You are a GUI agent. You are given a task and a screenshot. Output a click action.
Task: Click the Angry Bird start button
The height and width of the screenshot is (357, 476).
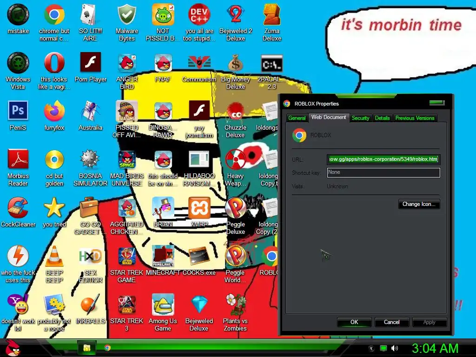[13, 348]
